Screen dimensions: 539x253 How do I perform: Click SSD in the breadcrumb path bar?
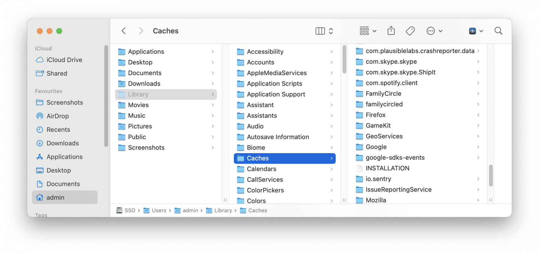point(130,210)
